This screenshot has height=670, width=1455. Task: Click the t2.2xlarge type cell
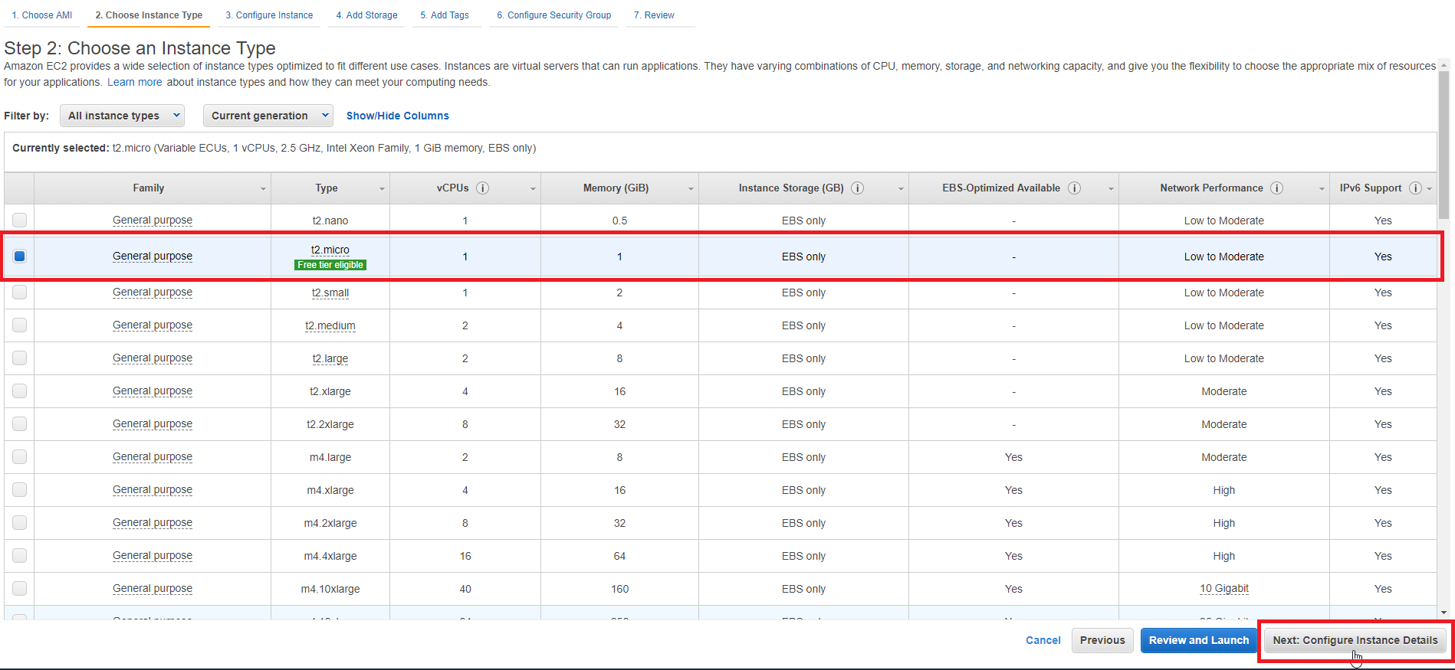coord(330,424)
